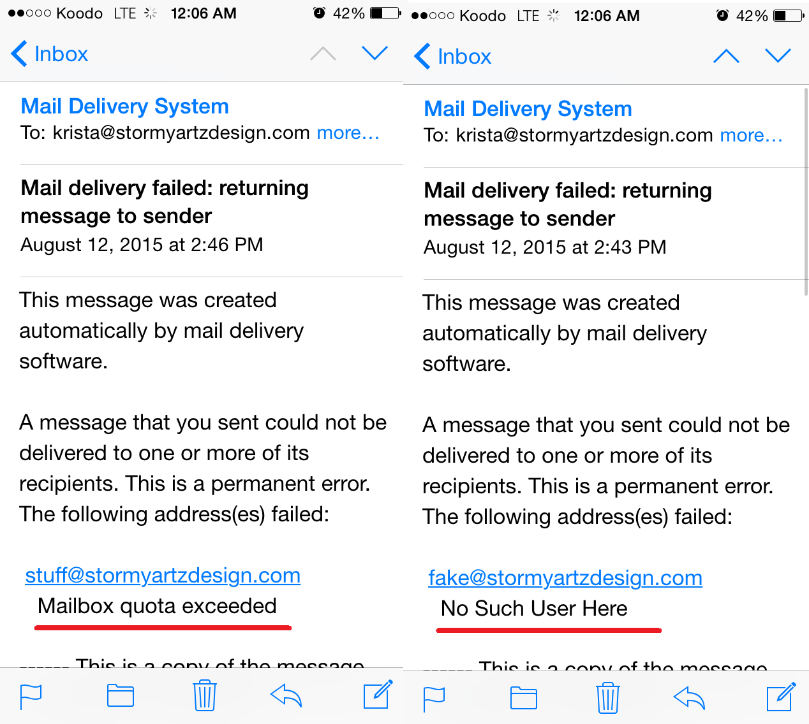Compose new mail from right screen
This screenshot has width=809, height=724.
point(780,697)
